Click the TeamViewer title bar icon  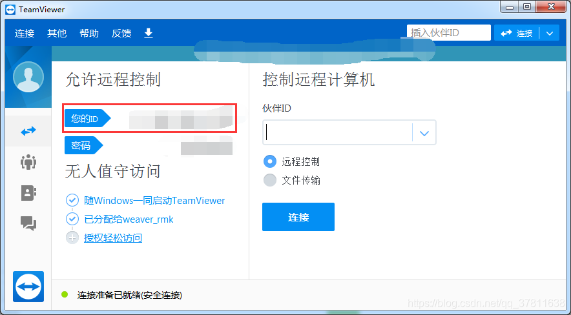click(10, 9)
